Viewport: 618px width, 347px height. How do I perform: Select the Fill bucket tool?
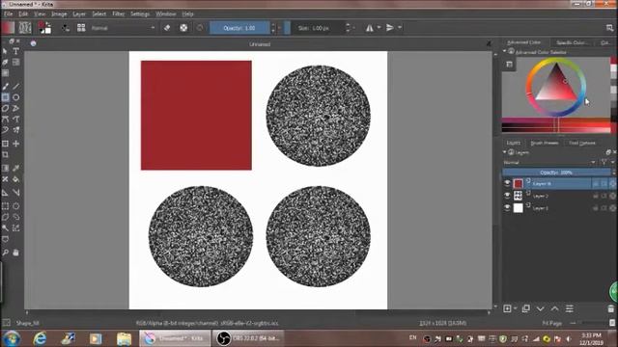[15, 179]
